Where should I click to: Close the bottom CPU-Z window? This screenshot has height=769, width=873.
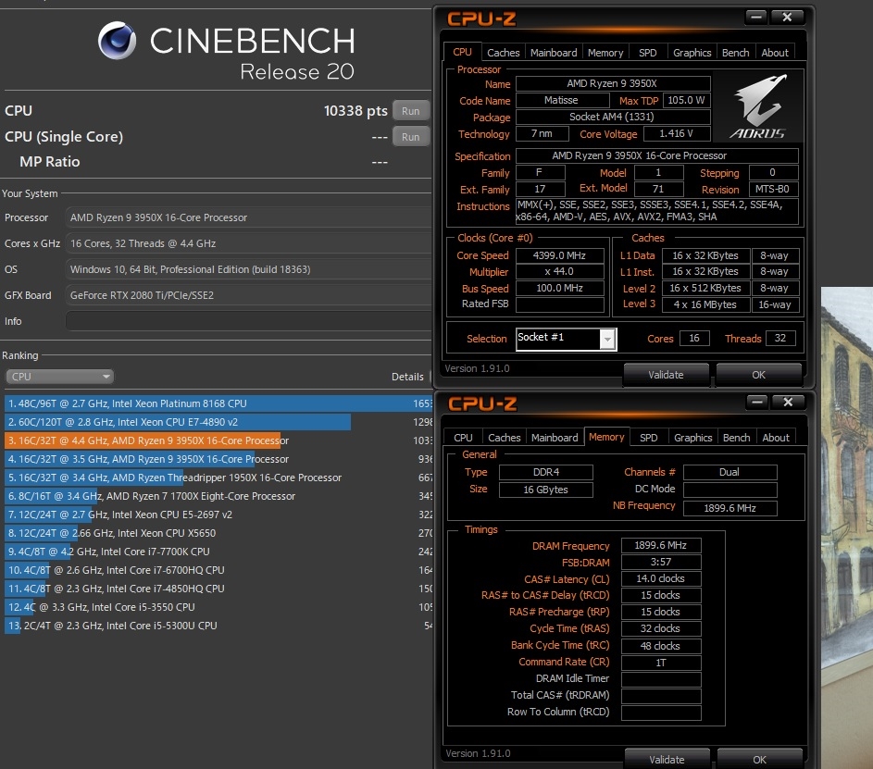click(x=788, y=402)
